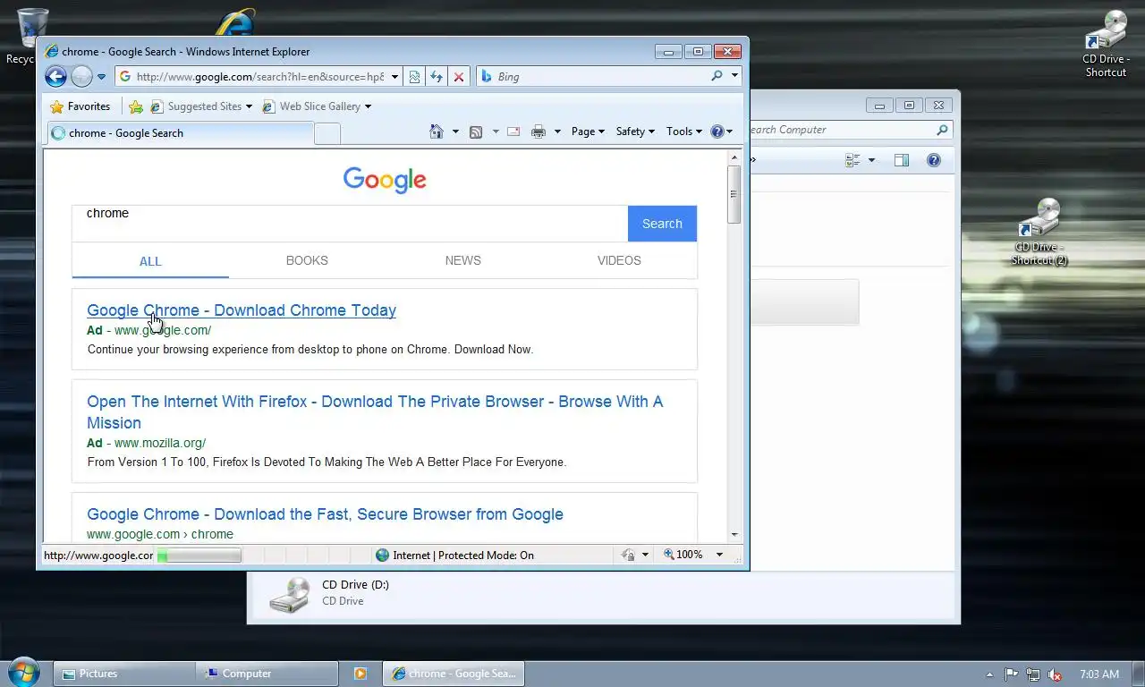Click the Home icon in command bar
Image resolution: width=1145 pixels, height=687 pixels.
[437, 131]
